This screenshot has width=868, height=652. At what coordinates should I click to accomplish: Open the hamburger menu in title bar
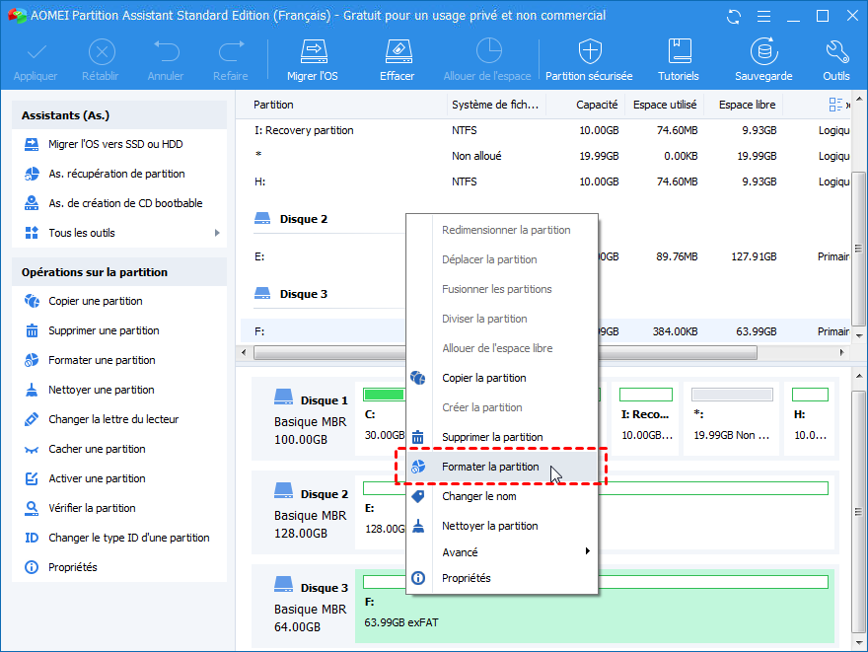pos(763,17)
